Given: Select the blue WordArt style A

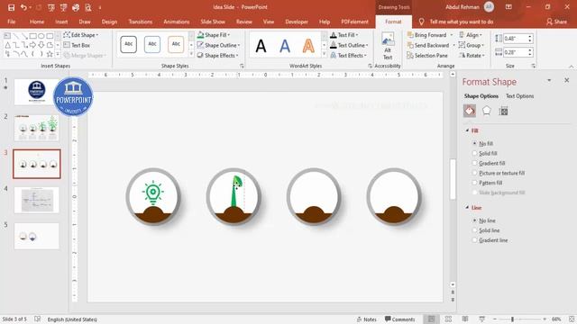Looking at the screenshot, I should [x=285, y=46].
